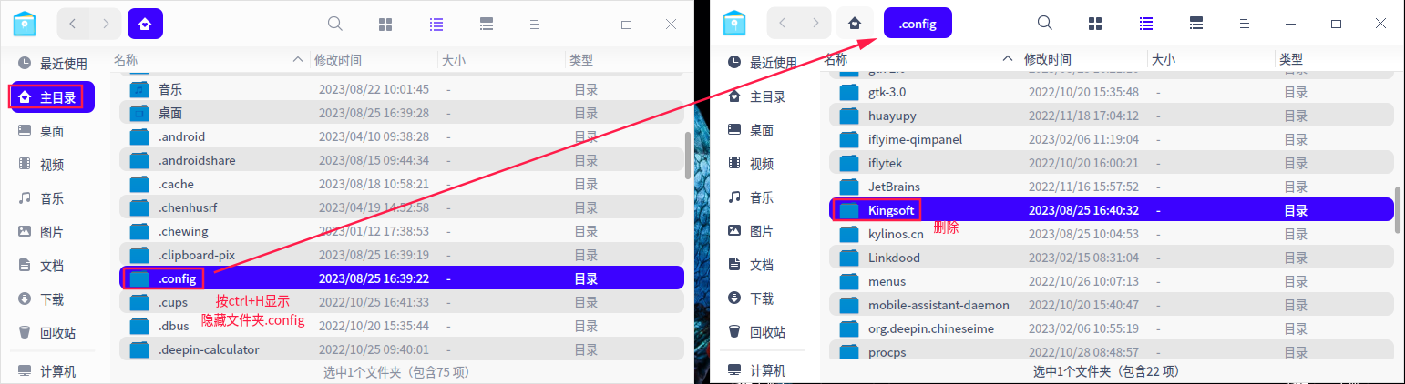The width and height of the screenshot is (1405, 384).
Task: Sort by 修改时间 column in left window
Action: [338, 60]
